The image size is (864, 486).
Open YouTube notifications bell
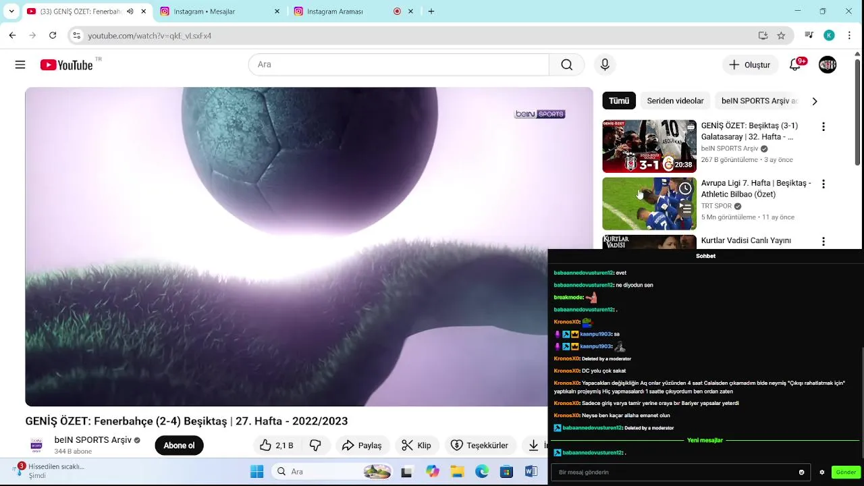(x=795, y=65)
